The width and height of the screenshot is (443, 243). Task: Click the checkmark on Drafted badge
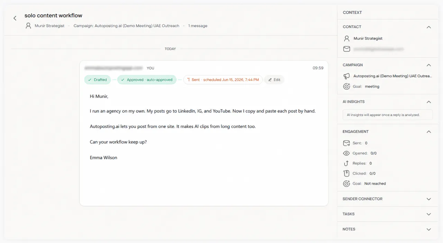coord(89,80)
